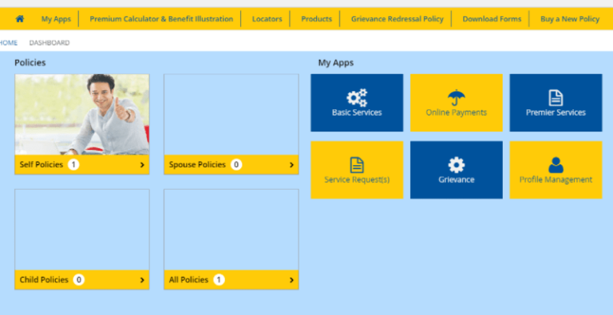The image size is (613, 315).
Task: Expand All Policies with its arrow
Action: 291,280
